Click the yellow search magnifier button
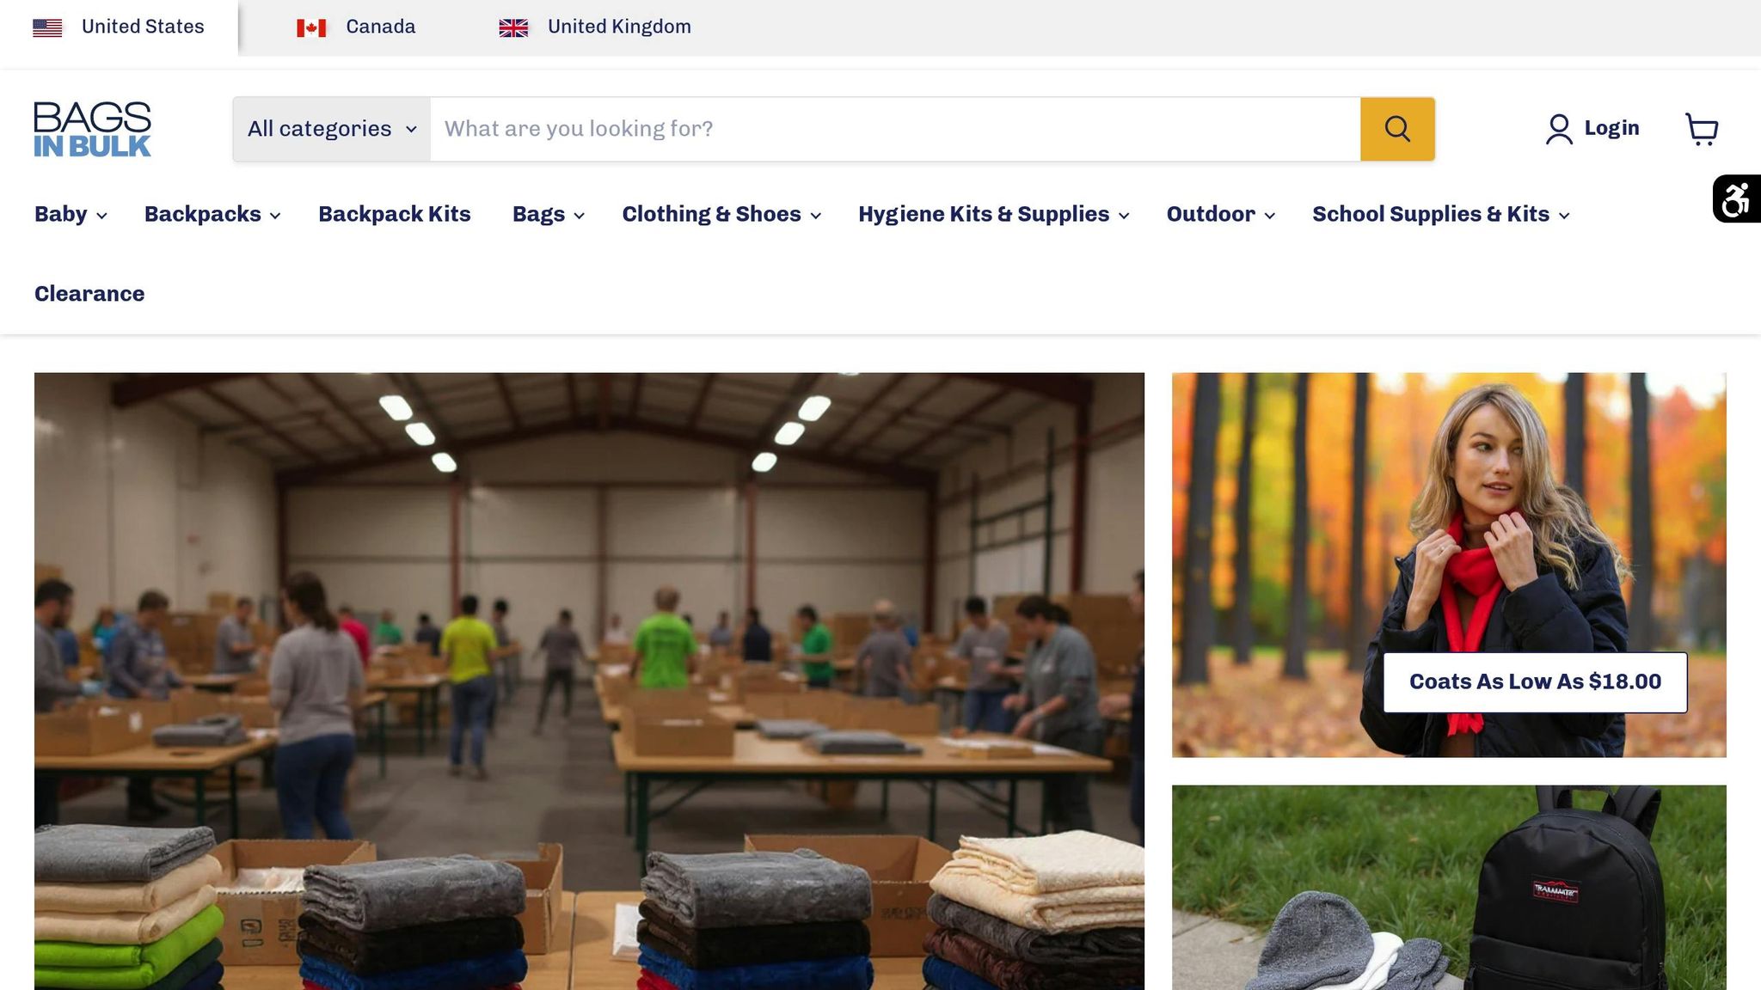The width and height of the screenshot is (1761, 990). coord(1397,129)
